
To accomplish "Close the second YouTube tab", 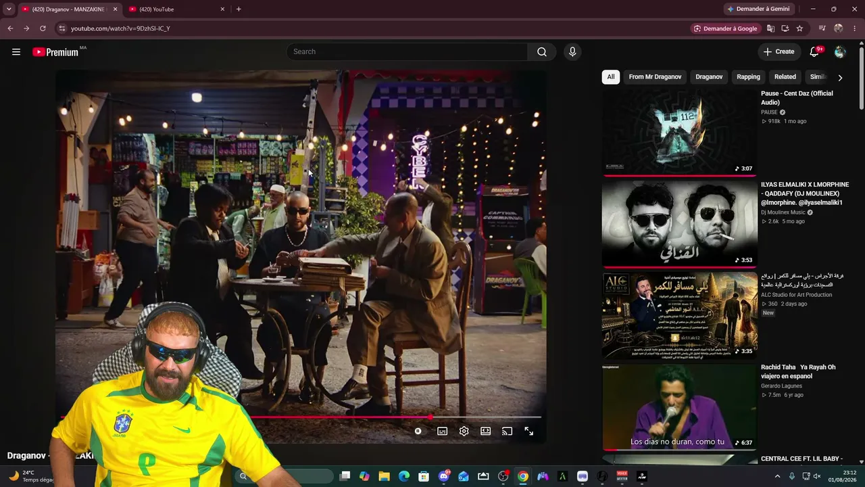I will [222, 9].
